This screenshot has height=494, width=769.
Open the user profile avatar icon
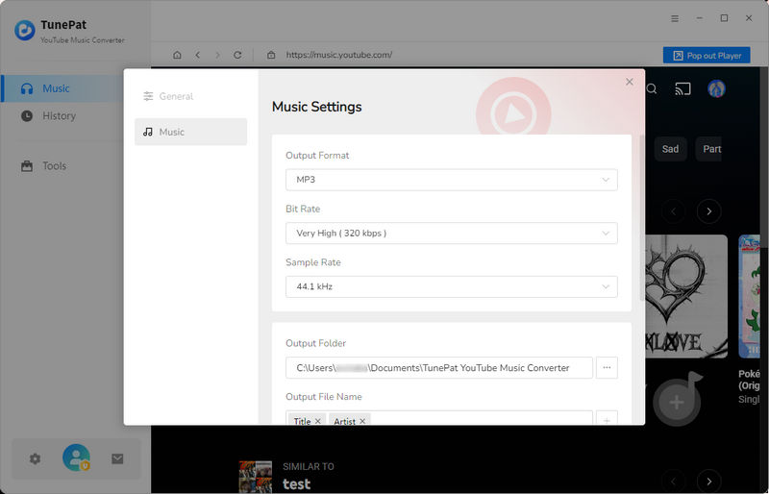76,458
